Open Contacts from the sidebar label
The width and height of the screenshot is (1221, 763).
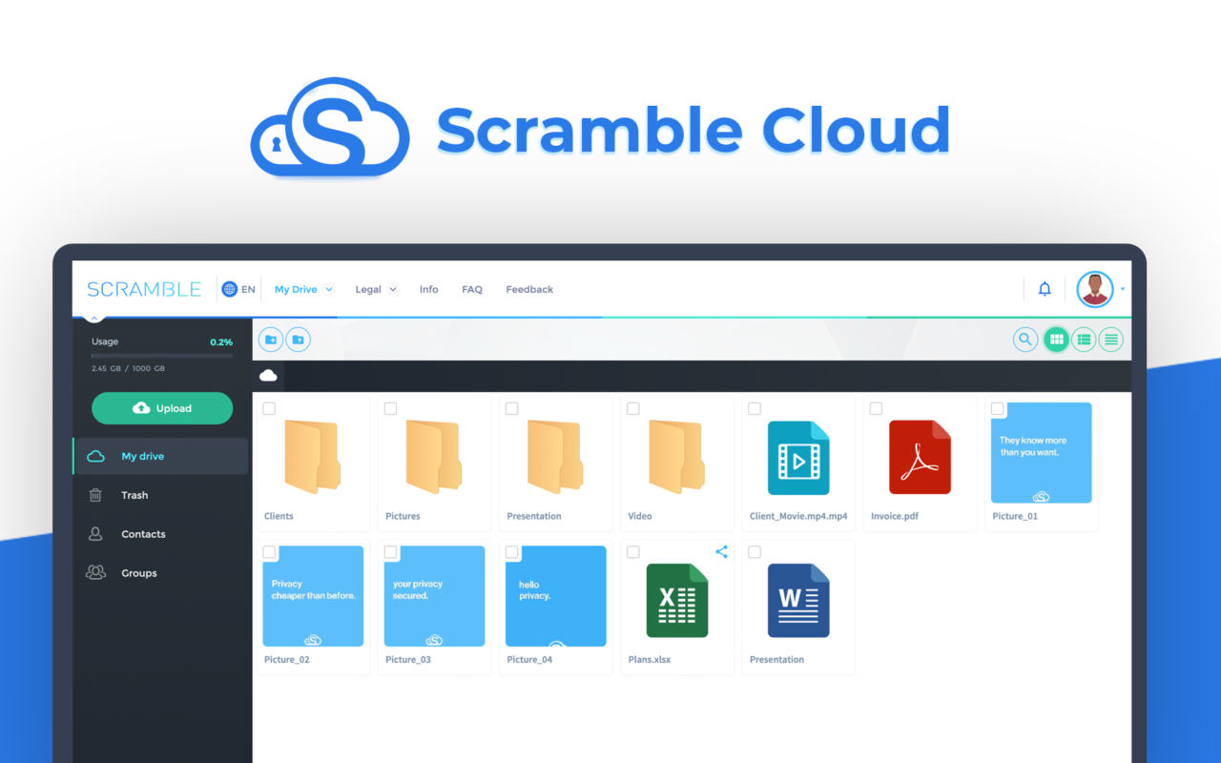143,534
